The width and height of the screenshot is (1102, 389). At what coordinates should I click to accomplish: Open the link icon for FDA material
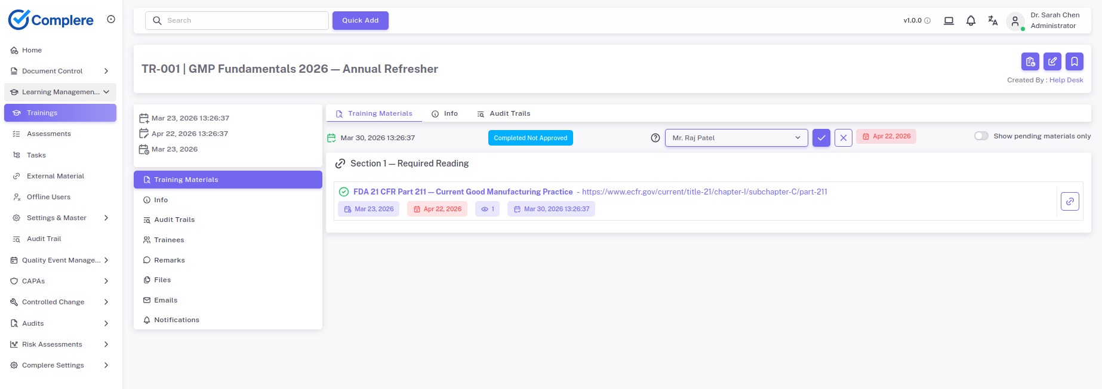[1070, 202]
